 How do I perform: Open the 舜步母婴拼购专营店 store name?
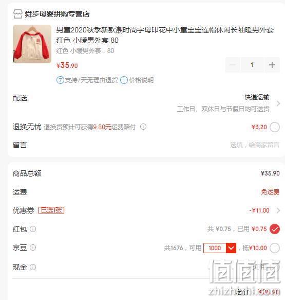(57, 14)
